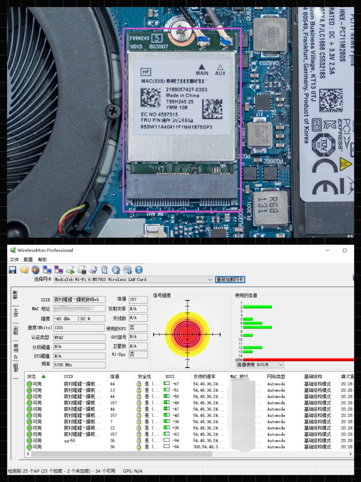
Task: Click the checkmark report toolbar icon
Action: pos(93,270)
